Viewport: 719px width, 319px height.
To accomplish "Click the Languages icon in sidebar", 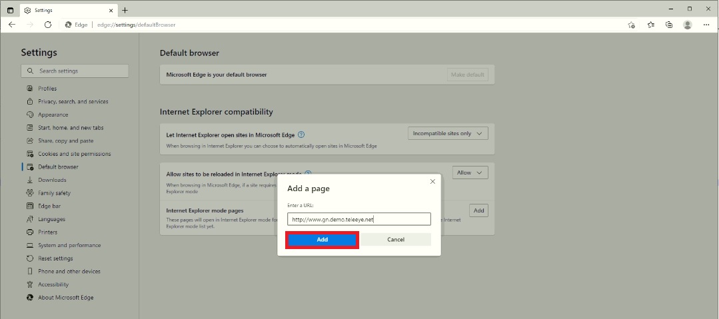I will click(x=30, y=219).
